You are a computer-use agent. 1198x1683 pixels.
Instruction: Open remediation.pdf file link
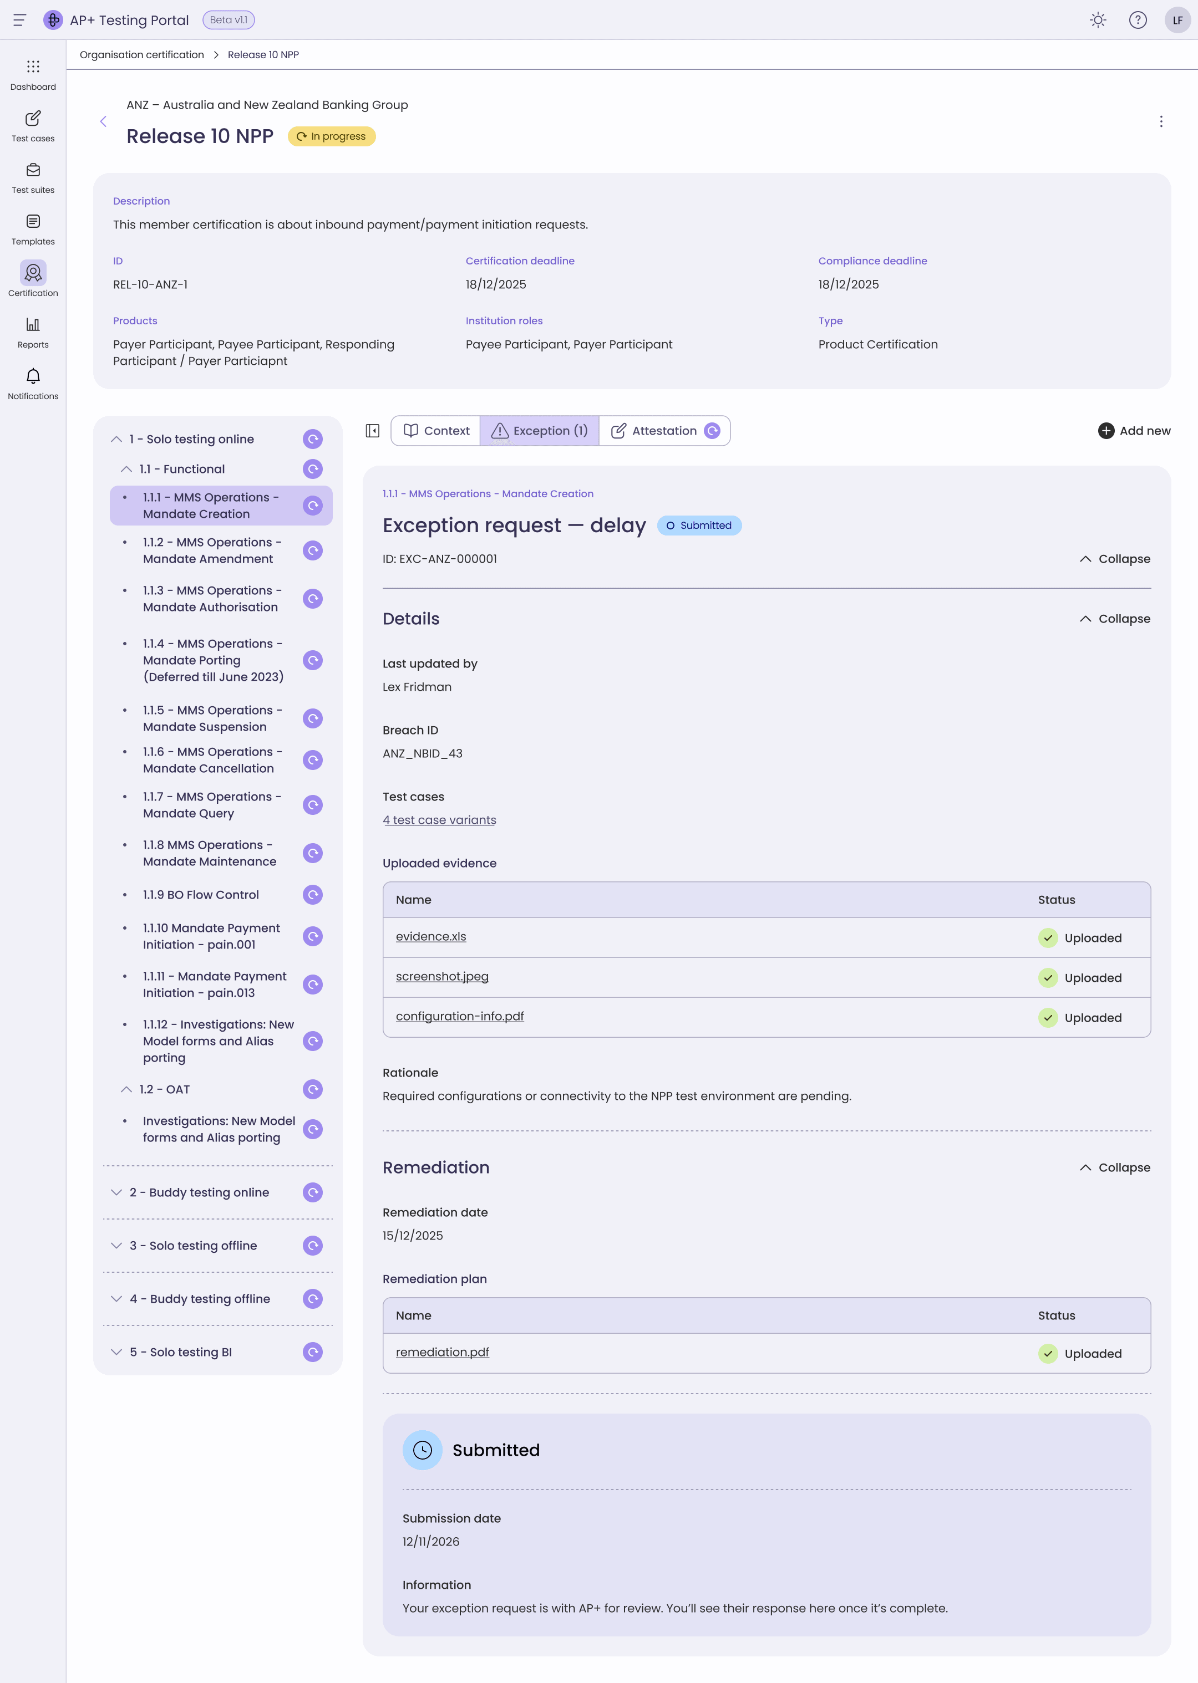pyautogui.click(x=442, y=1352)
